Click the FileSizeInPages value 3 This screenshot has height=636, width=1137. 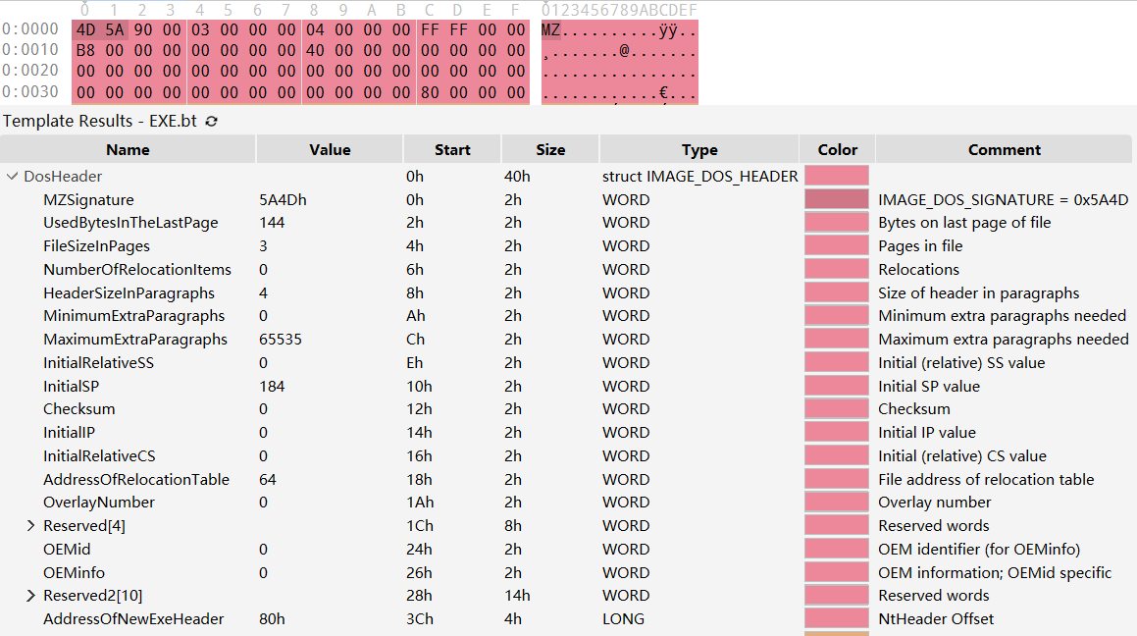[x=263, y=246]
